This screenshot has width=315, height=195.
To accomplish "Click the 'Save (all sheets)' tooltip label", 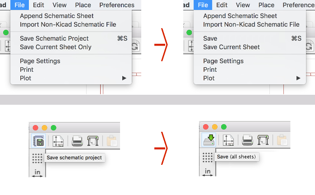I will click(236, 157).
